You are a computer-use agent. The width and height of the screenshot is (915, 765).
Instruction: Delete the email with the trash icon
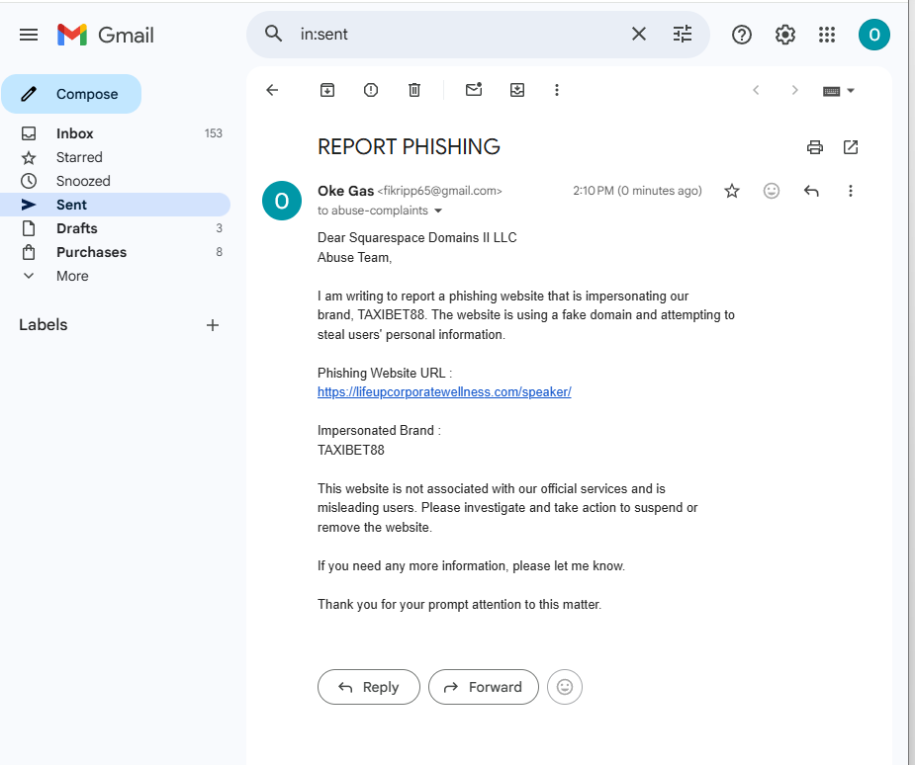[414, 90]
